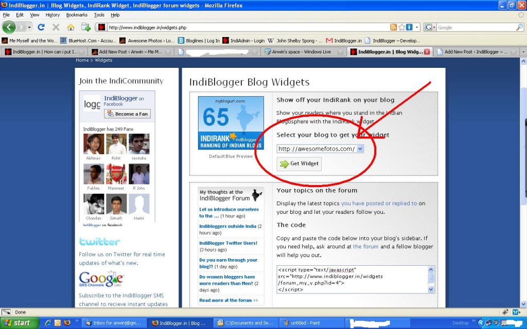Click the IndiRank widget preview image
Screen dimensions: 527x329
pyautogui.click(x=231, y=123)
